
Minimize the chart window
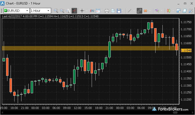click(x=179, y=4)
